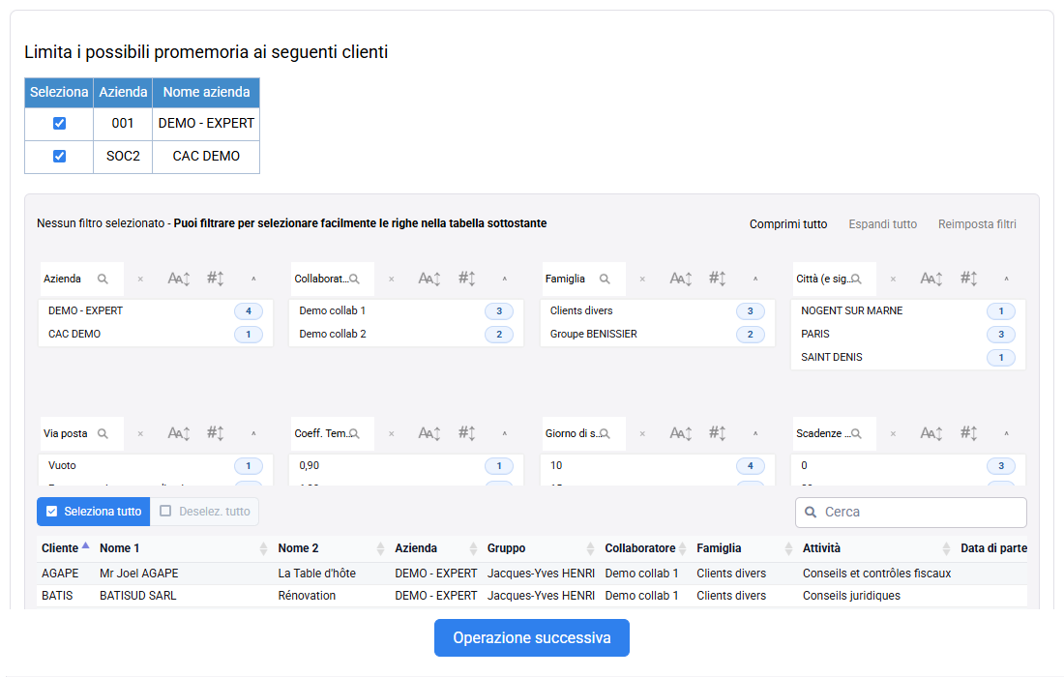This screenshot has width=1064, height=677.
Task: Sort table by Nome 2 column
Action: pyautogui.click(x=331, y=548)
